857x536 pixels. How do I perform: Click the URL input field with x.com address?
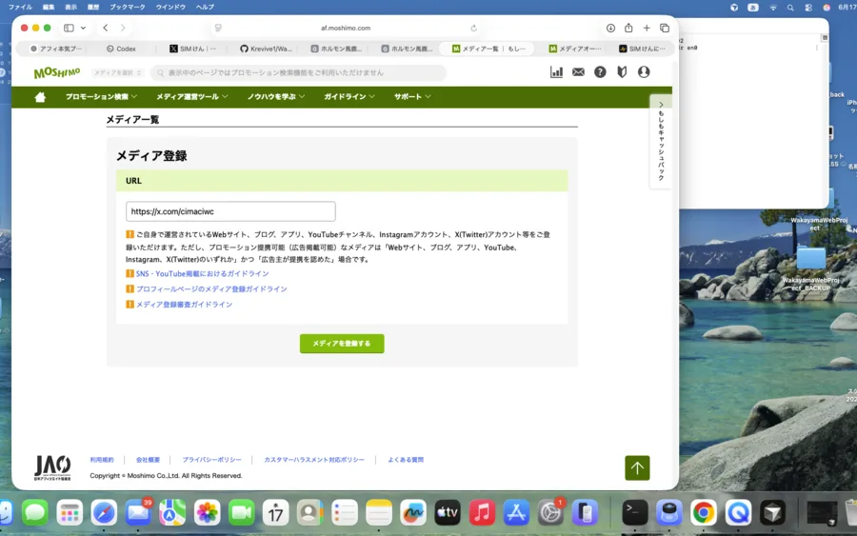[230, 211]
